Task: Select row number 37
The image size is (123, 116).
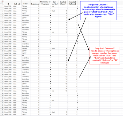Action: [x=2, y=91]
